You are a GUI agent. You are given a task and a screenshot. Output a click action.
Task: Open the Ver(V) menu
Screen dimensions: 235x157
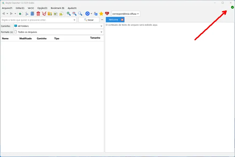click(x=31, y=8)
